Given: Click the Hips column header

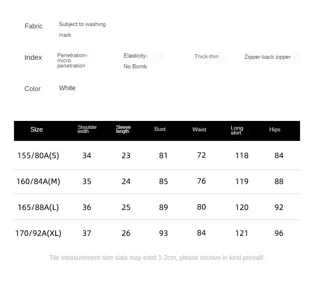Looking at the screenshot, I should 275,130.
